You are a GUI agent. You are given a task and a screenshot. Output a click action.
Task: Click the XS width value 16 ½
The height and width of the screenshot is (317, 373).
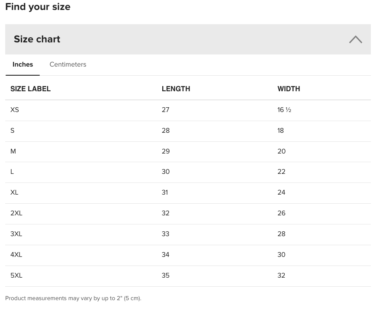click(x=284, y=110)
